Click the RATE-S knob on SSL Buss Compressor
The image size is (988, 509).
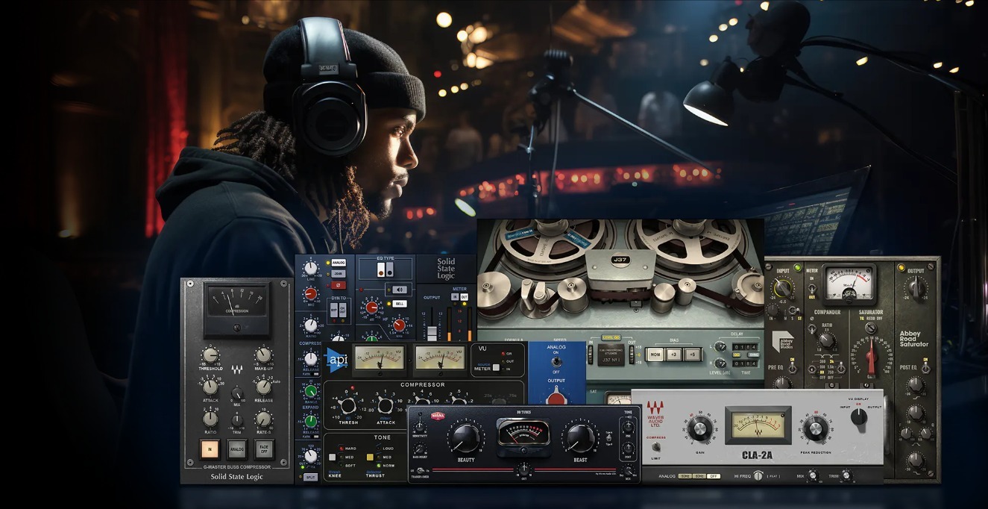263,419
